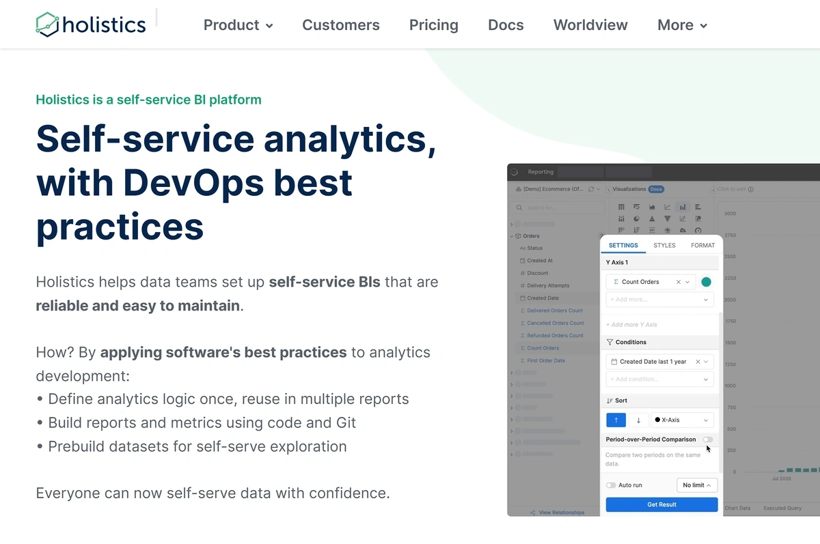Click the Docs badge beside Visualizations
This screenshot has height=544, width=820.
point(656,189)
